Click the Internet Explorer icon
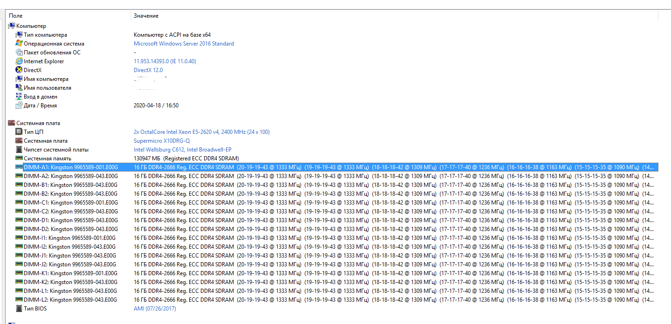This screenshot has height=324, width=671. pyautogui.click(x=19, y=61)
